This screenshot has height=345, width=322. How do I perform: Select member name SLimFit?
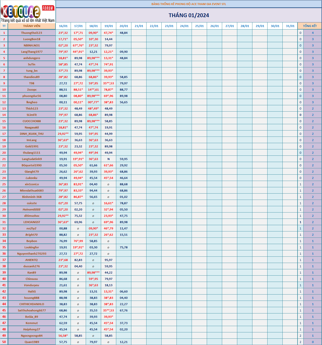click(32, 115)
